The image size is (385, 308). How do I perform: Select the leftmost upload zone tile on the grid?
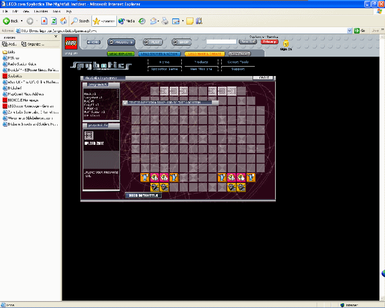pos(164,91)
